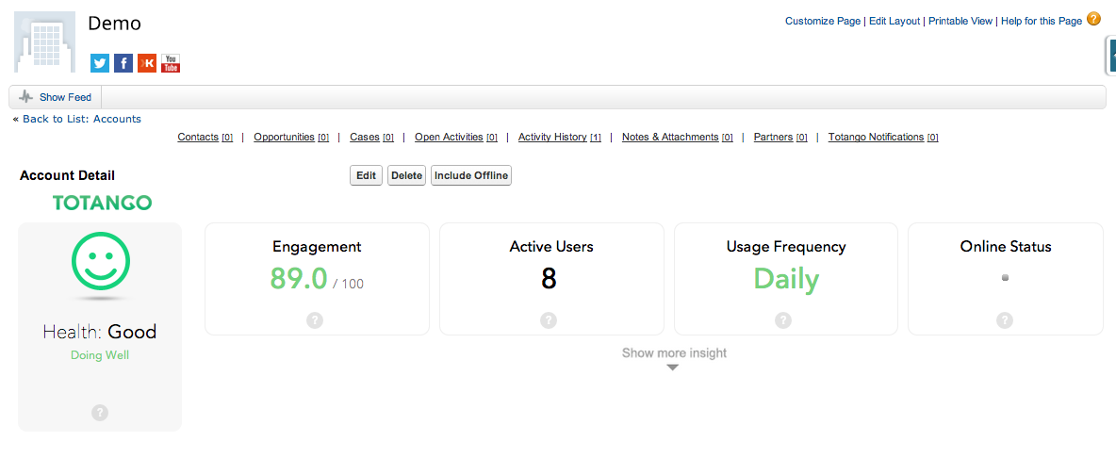Click the TOTANGO logo

point(103,203)
